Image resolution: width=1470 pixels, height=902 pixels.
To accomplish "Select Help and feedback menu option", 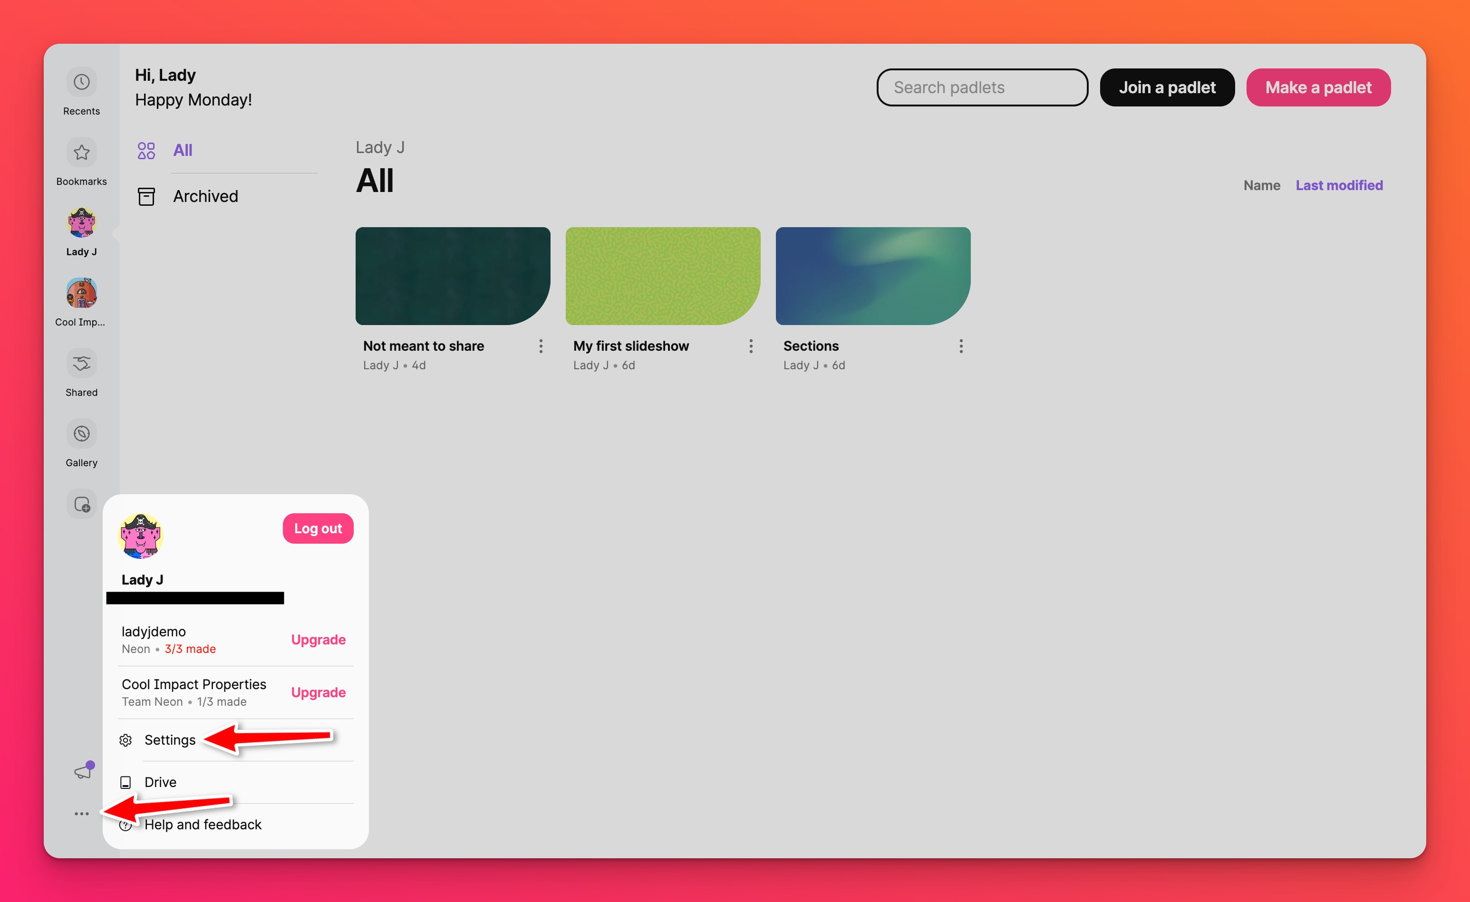I will (202, 824).
